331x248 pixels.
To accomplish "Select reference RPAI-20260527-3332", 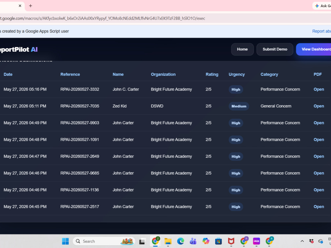I will [x=79, y=89].
